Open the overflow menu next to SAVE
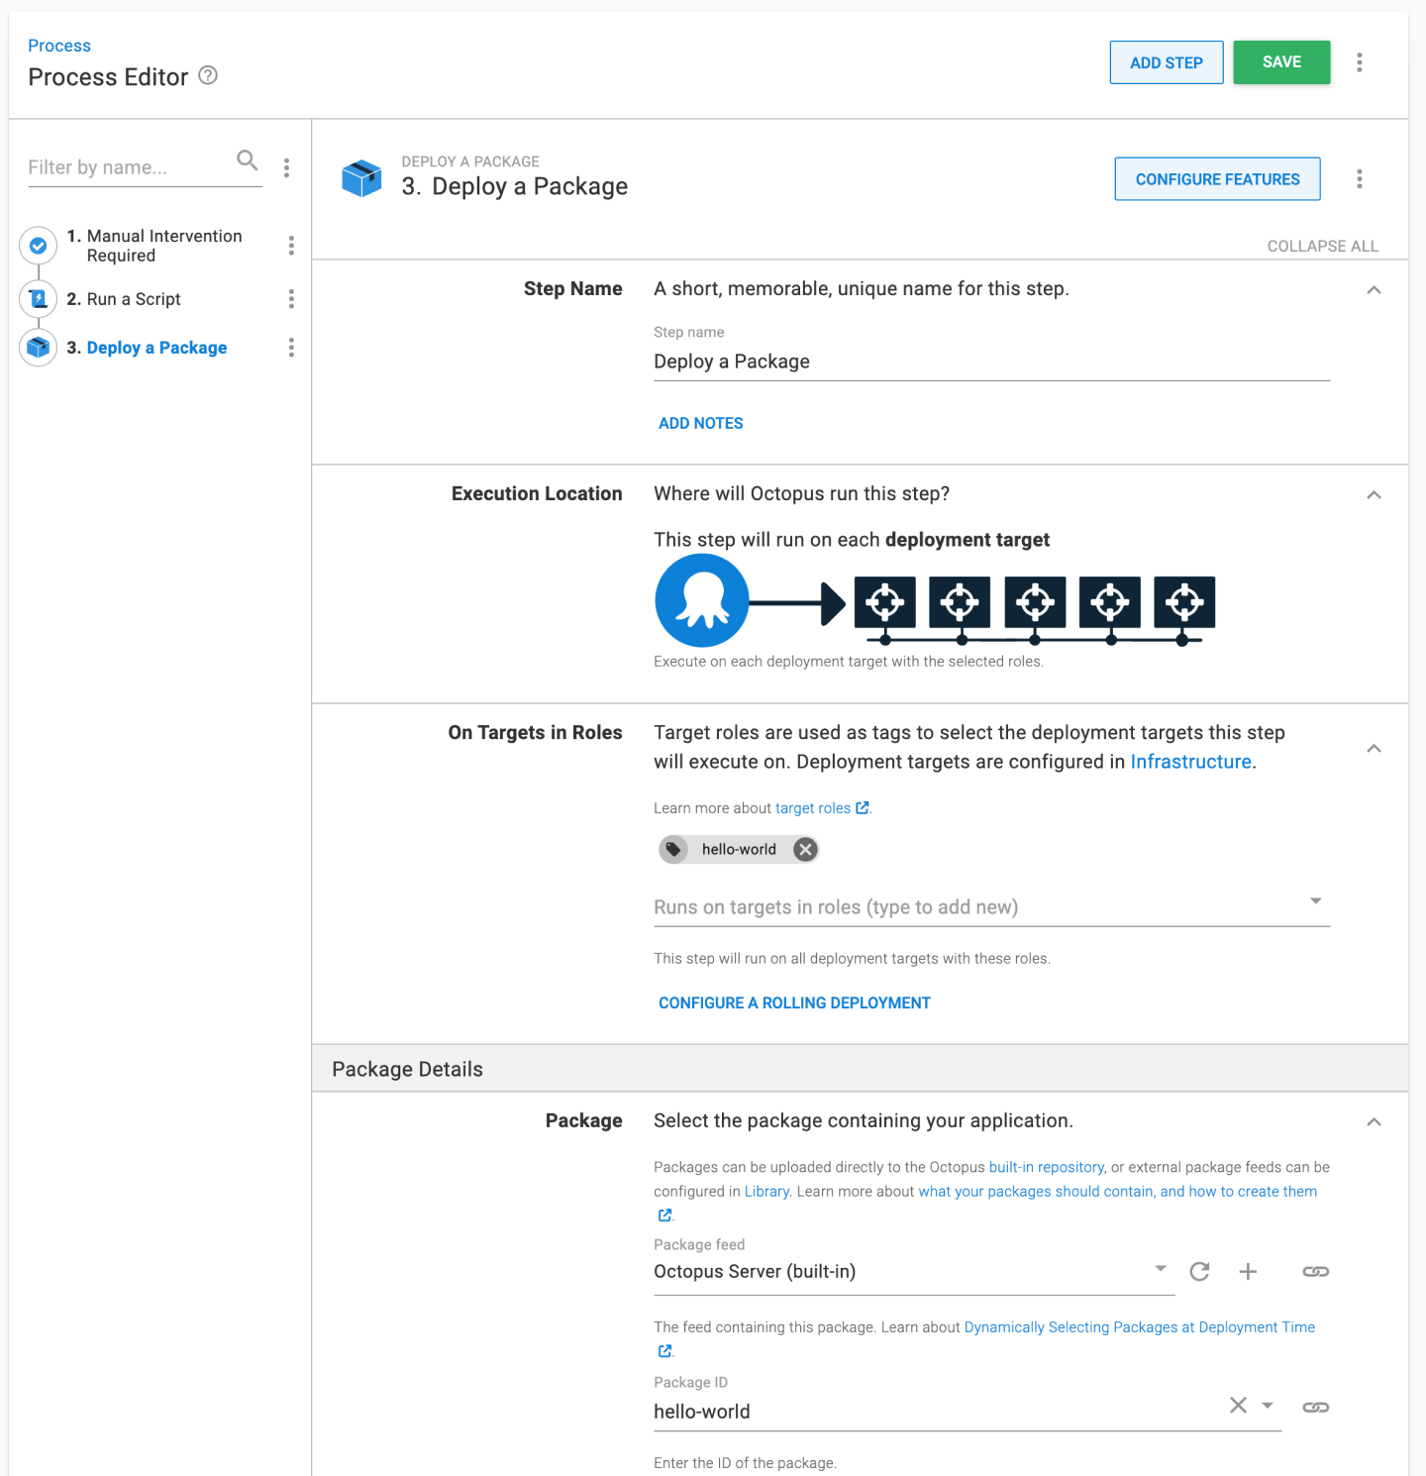This screenshot has height=1476, width=1426. (1360, 61)
